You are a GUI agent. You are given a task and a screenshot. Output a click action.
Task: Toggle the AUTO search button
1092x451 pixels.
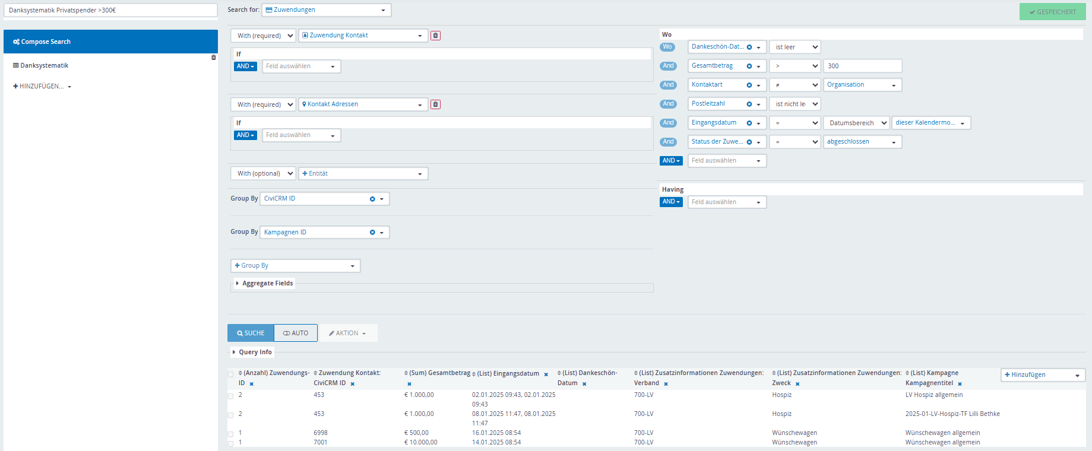[296, 333]
